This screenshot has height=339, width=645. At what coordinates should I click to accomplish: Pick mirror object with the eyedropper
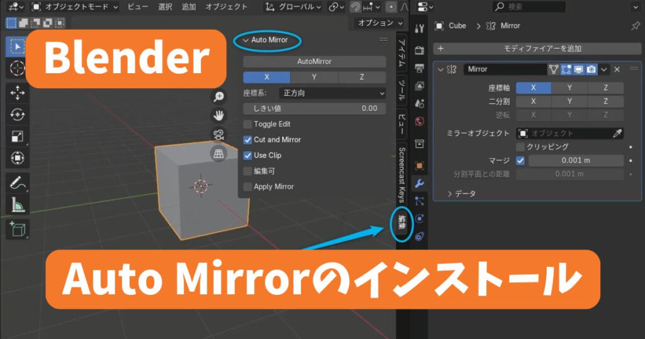[617, 134]
